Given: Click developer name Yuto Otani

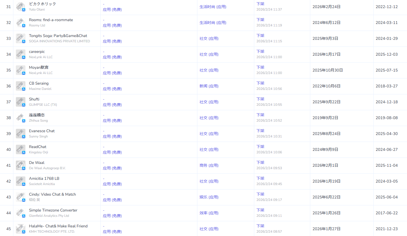Looking at the screenshot, I should (x=37, y=9).
